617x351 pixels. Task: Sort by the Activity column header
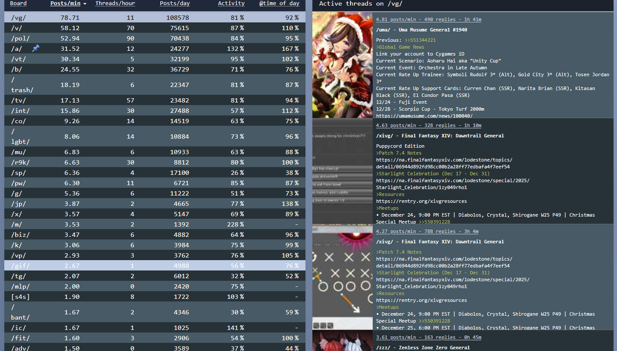[x=231, y=3]
